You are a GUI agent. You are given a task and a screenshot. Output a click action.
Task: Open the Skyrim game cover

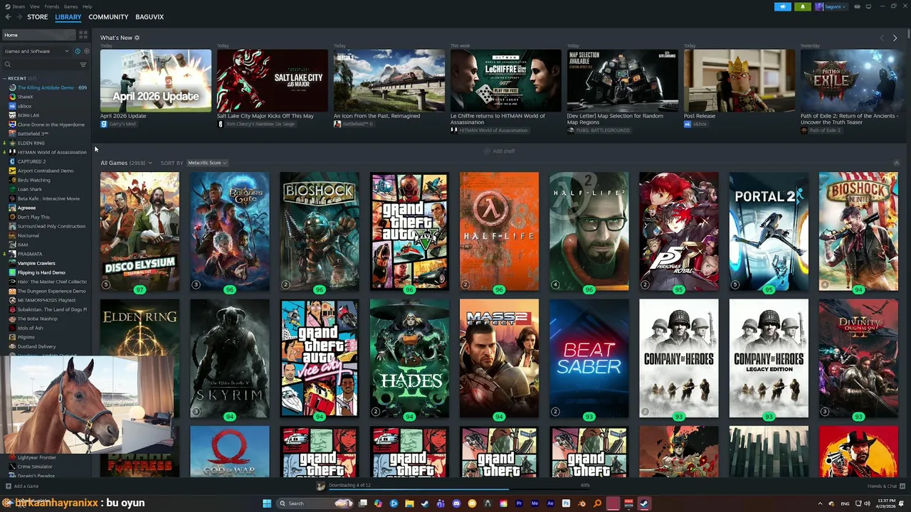point(230,358)
